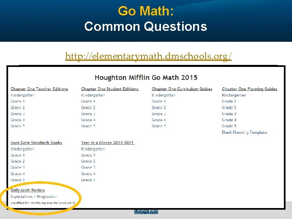This screenshot has width=292, height=219.
Task: View Grade 4 under Year at a Glance
Action: click(x=88, y=174)
